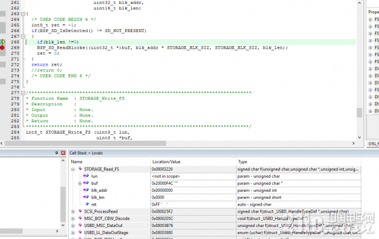Expand the MSC_BOT_CBW_Decode stack frame
This screenshot has height=239, width=379.
(x=73, y=219)
